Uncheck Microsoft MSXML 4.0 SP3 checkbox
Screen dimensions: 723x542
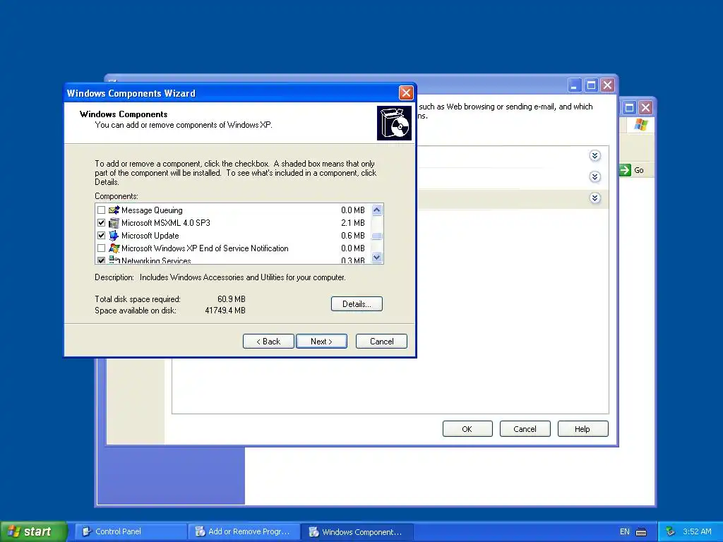pyautogui.click(x=102, y=223)
